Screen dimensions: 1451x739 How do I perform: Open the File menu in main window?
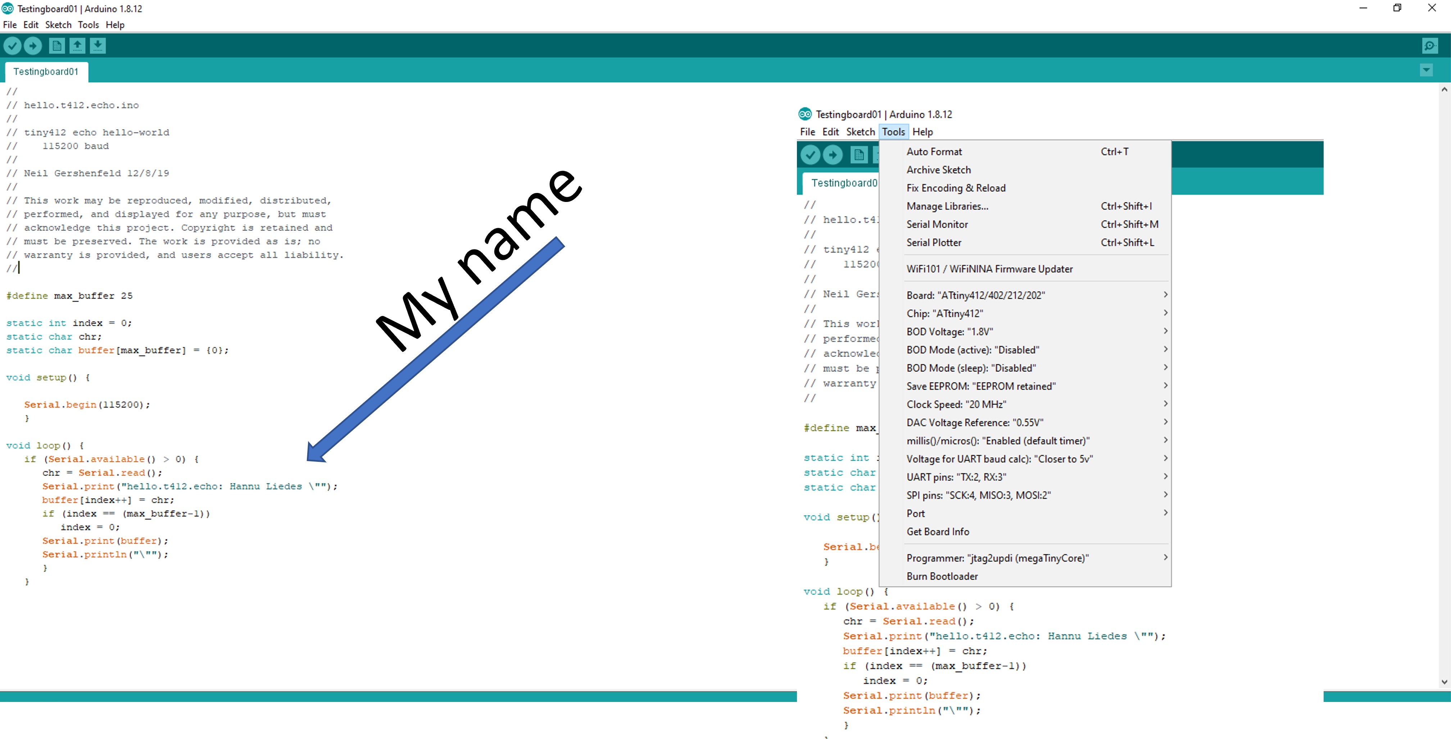click(x=10, y=25)
